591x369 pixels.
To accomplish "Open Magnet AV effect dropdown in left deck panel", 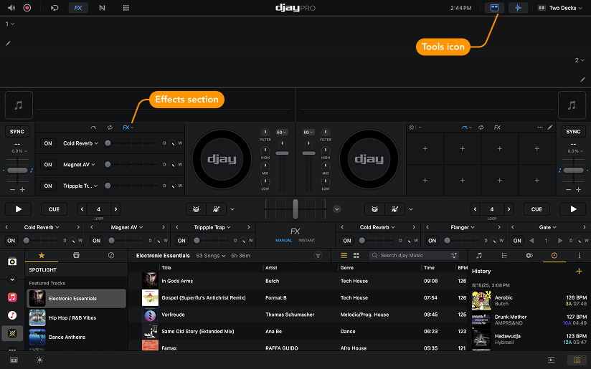I will [x=79, y=165].
